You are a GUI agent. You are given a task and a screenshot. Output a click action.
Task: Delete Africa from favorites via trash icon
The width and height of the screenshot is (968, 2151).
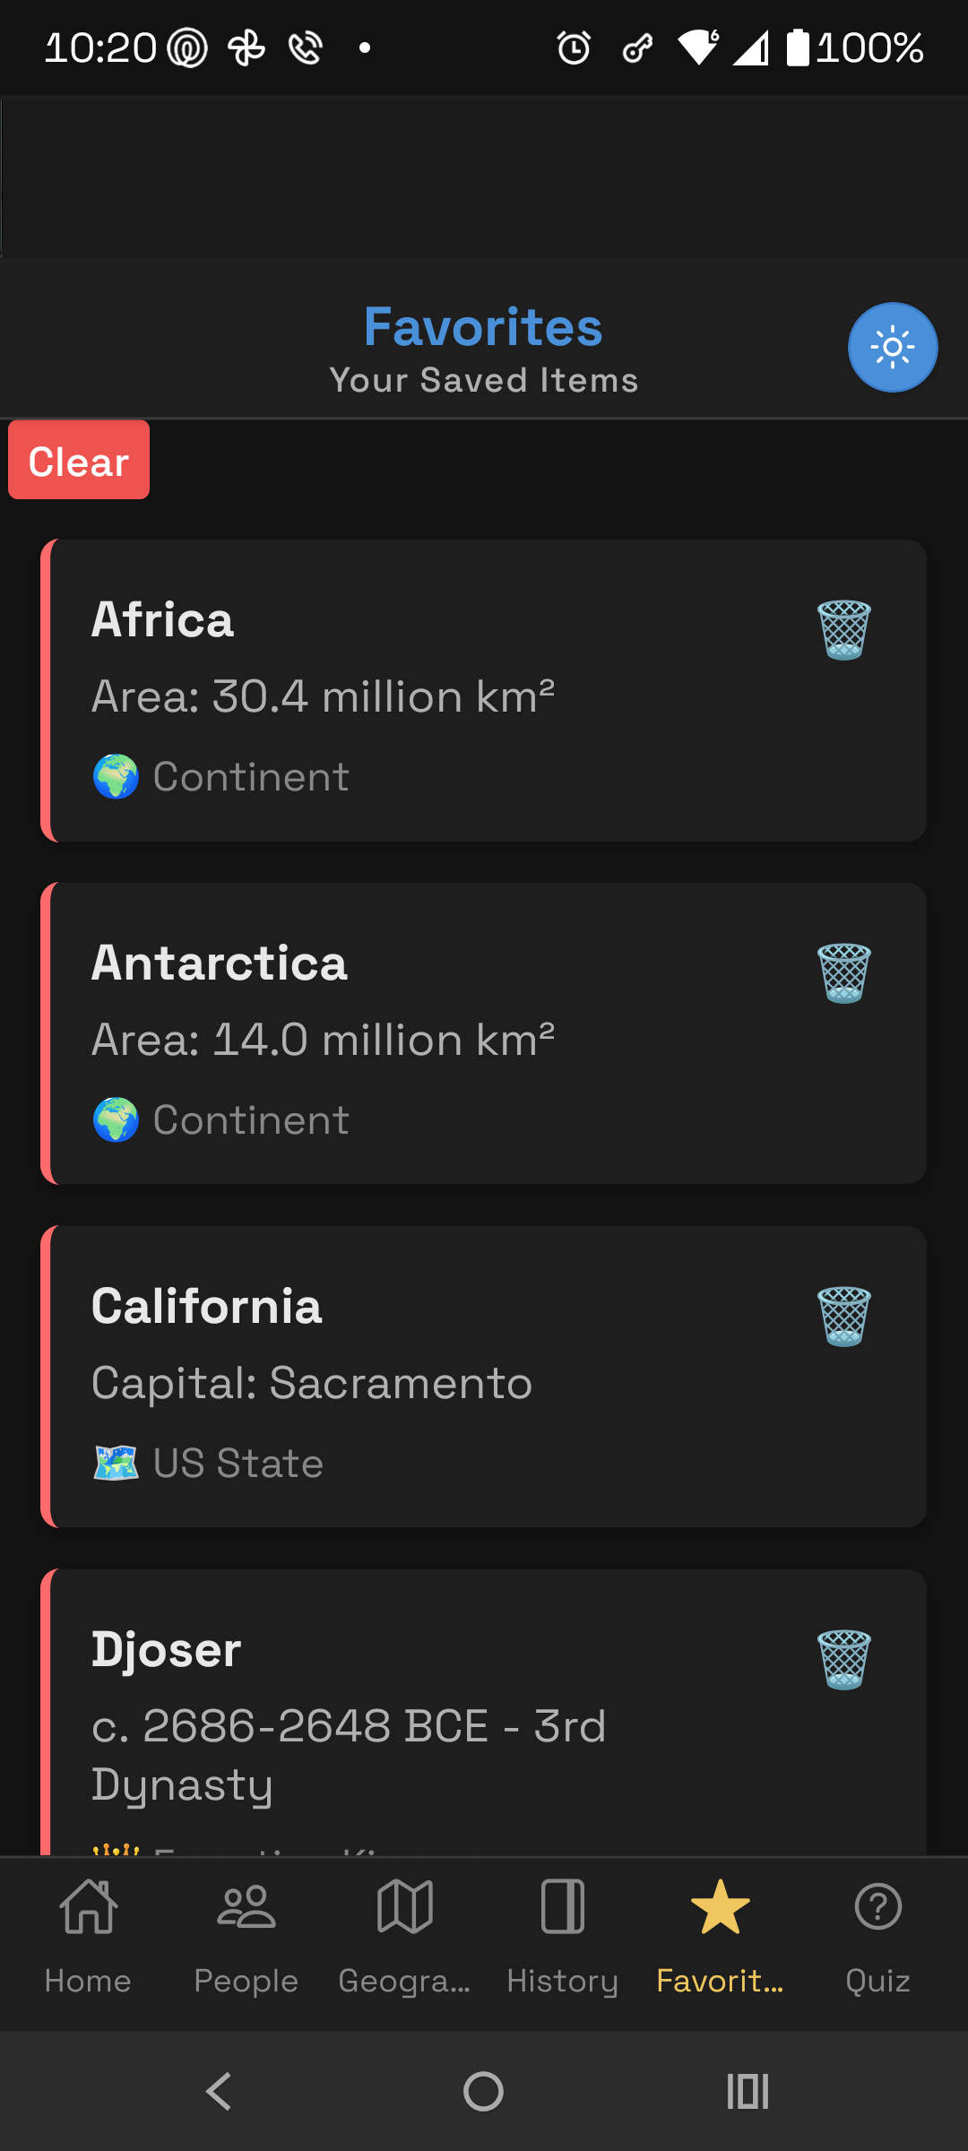point(843,630)
